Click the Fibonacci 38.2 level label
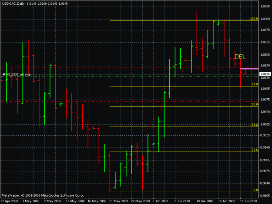This screenshot has height=204, width=272. point(255,125)
